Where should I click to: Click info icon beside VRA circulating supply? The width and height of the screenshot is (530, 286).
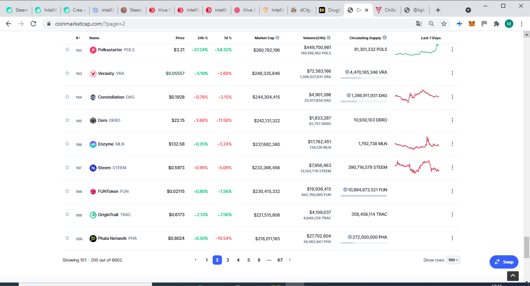click(x=347, y=72)
